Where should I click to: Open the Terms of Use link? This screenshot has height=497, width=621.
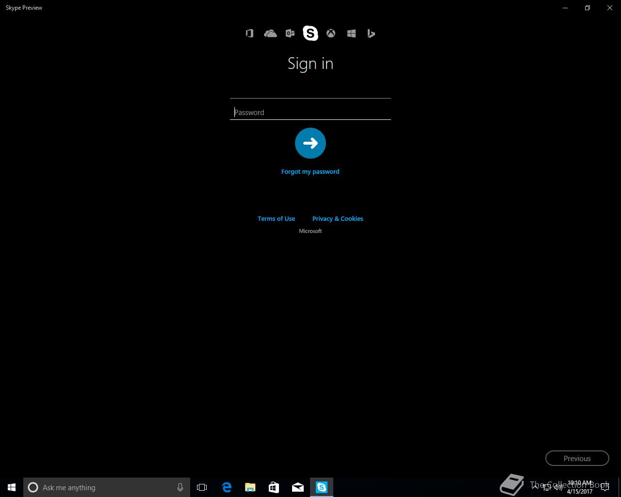coord(276,218)
